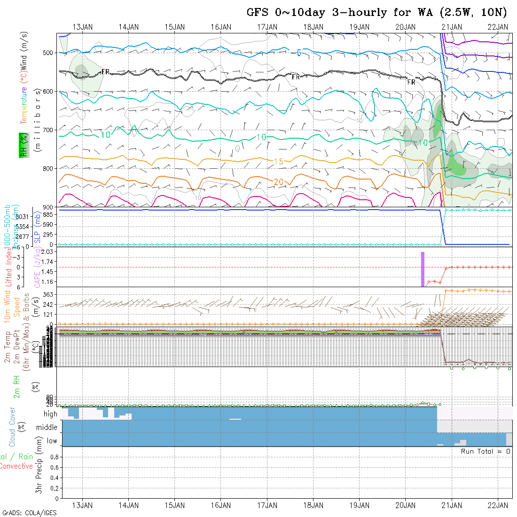Click the "high" cloud level label
The width and height of the screenshot is (517, 517).
coord(50,414)
